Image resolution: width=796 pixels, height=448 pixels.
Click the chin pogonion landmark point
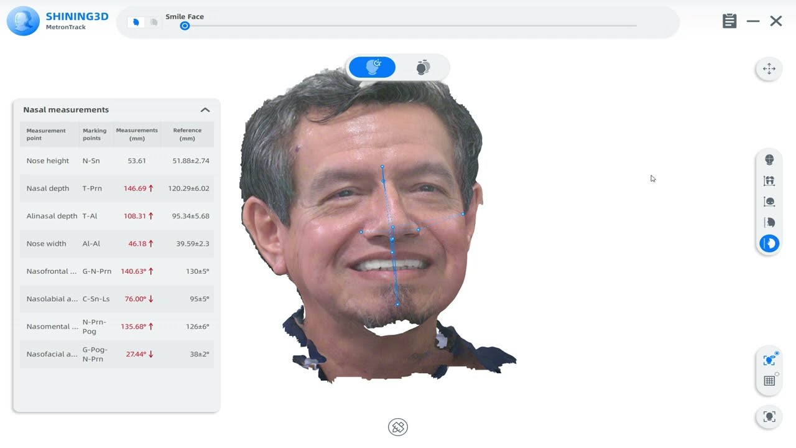pos(397,304)
